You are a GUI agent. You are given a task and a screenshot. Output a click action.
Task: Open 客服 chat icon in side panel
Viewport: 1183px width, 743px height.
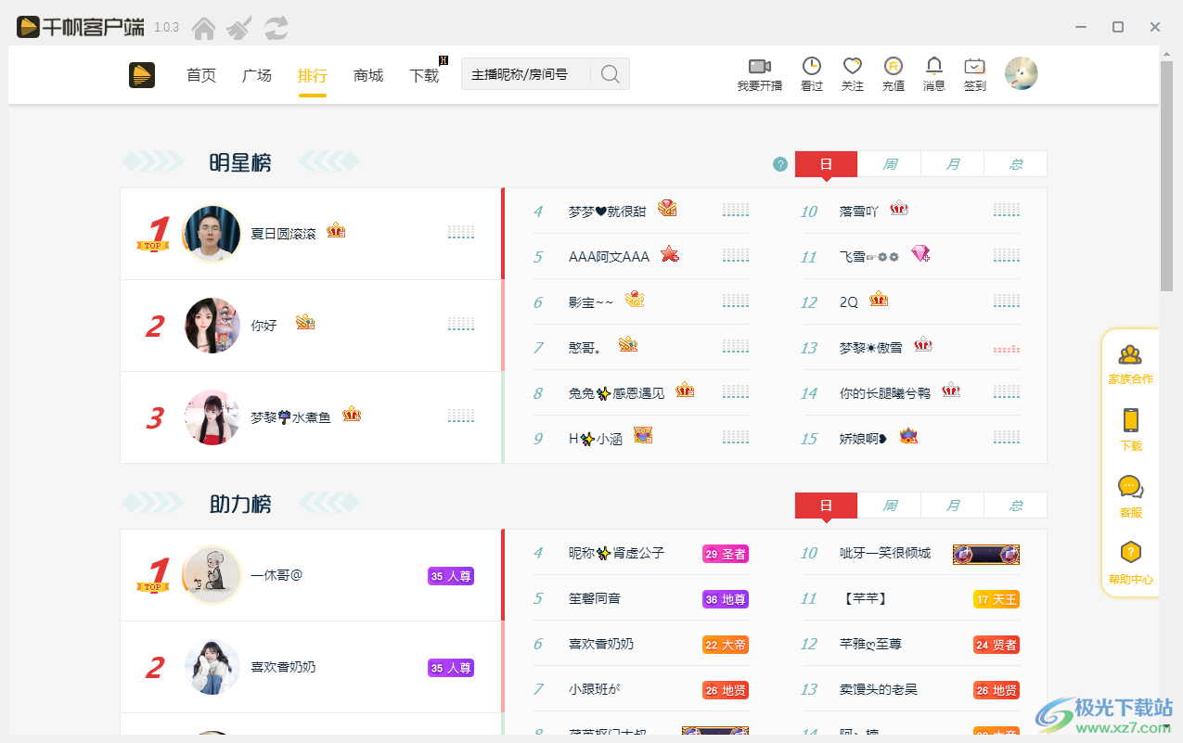click(x=1131, y=496)
